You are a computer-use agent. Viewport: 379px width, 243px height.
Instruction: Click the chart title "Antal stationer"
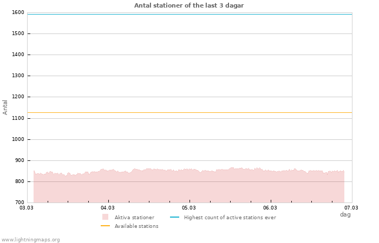tap(189, 5)
